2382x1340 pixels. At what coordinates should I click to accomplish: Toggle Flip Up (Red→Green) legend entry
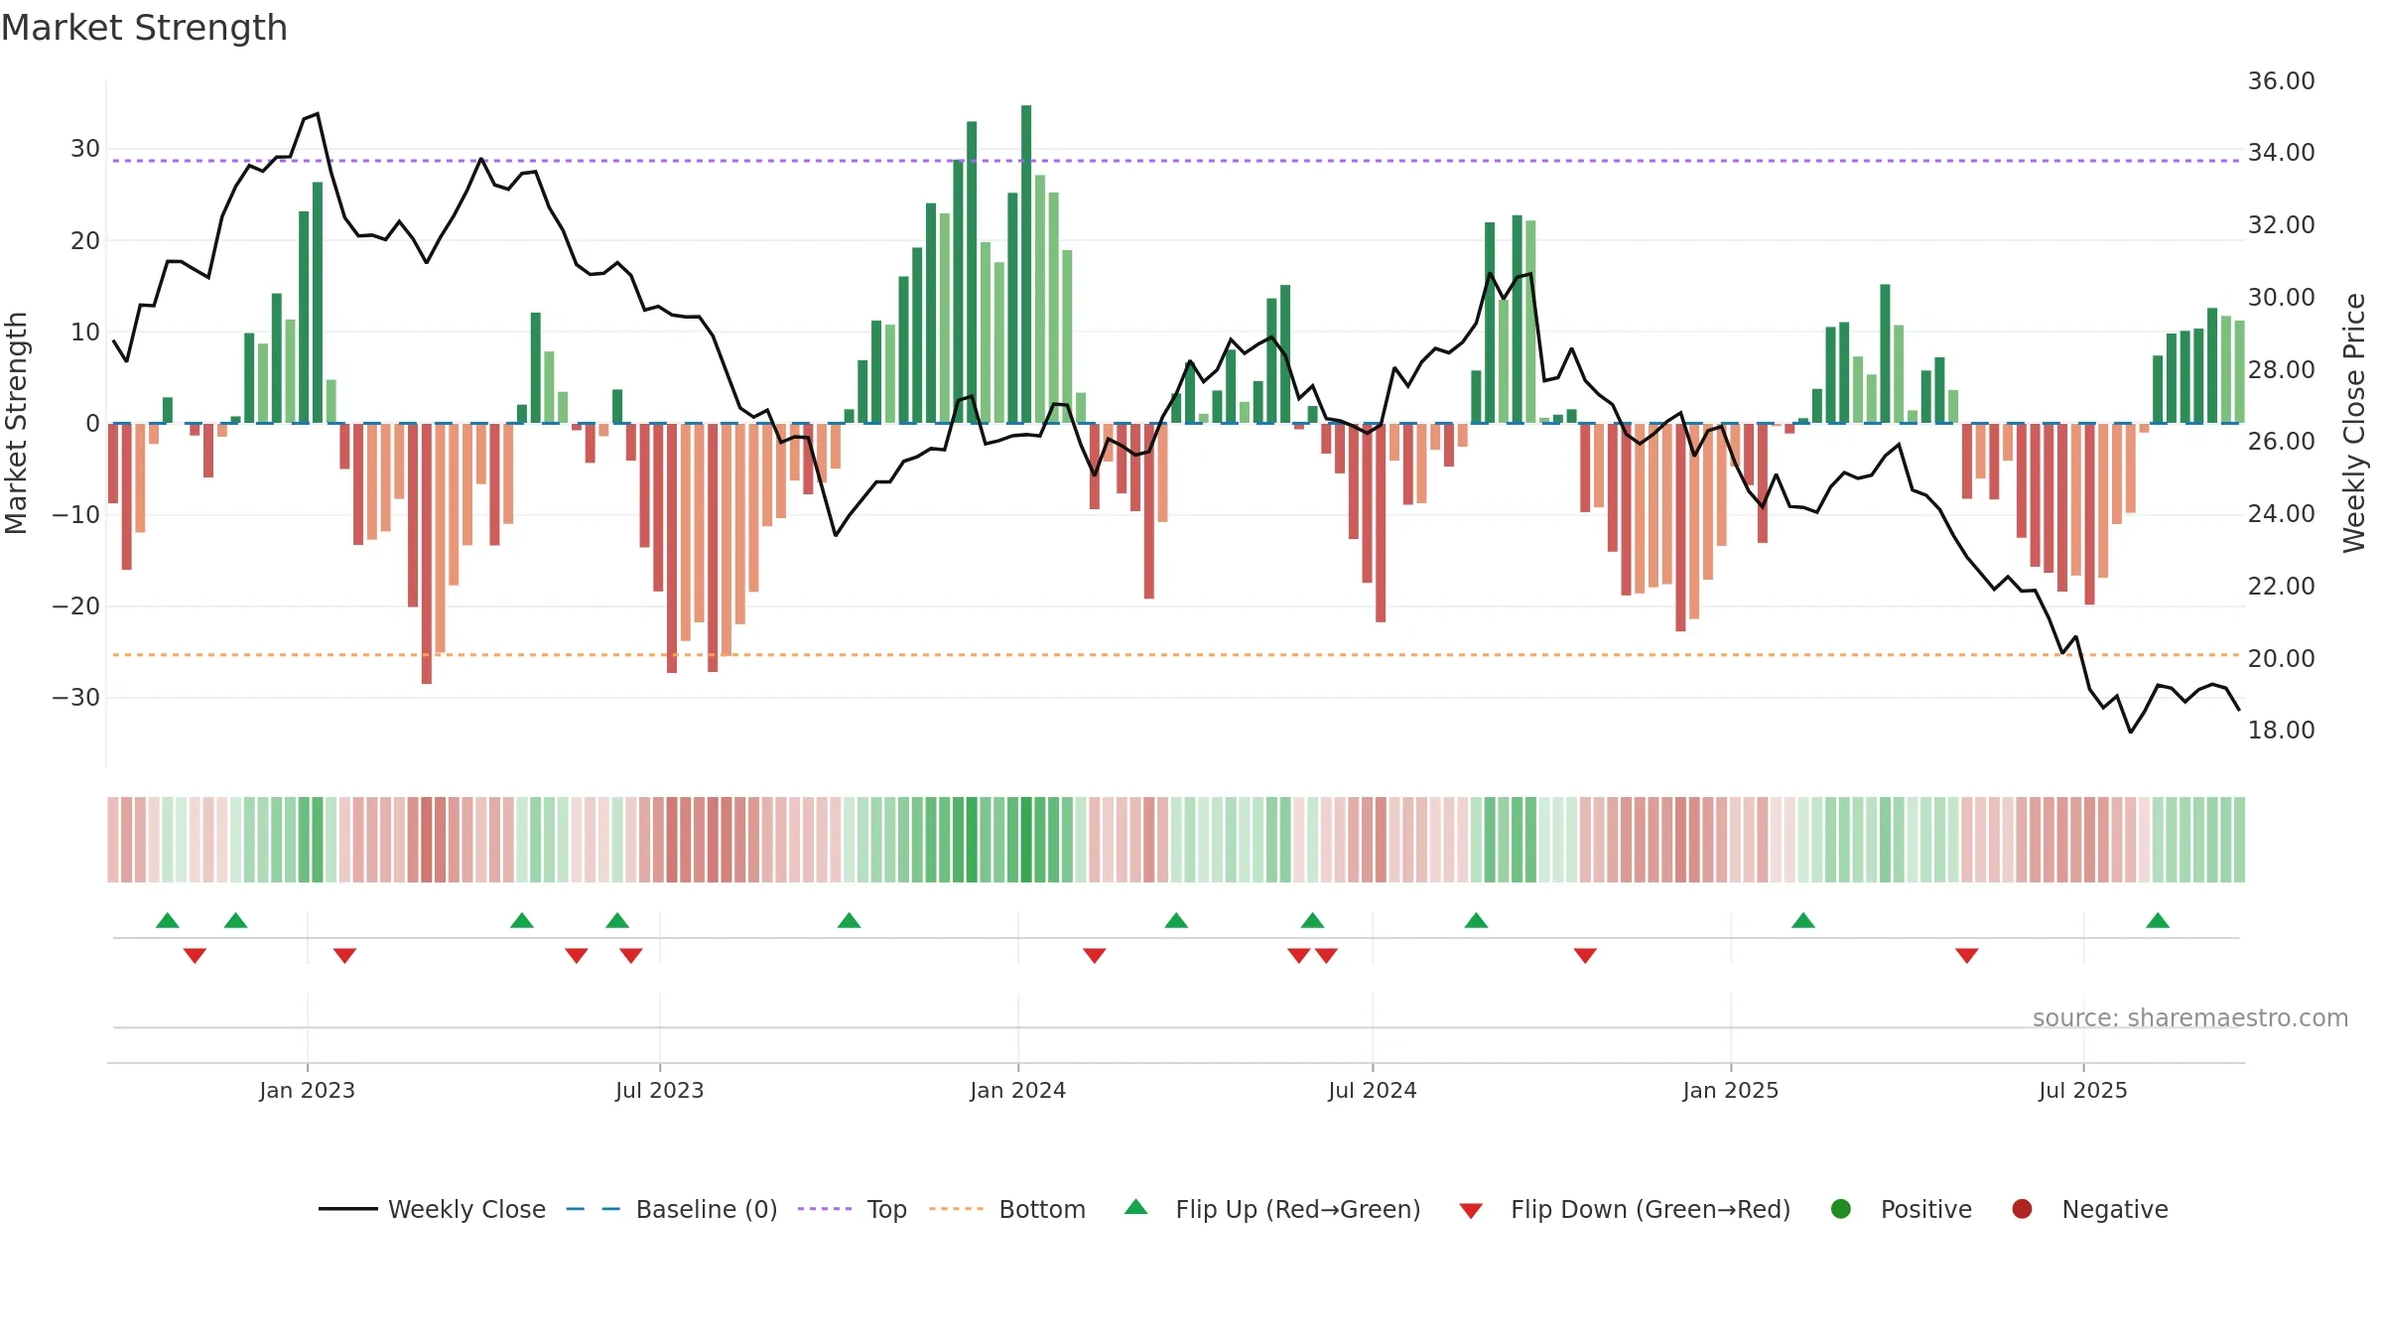coord(1272,1209)
